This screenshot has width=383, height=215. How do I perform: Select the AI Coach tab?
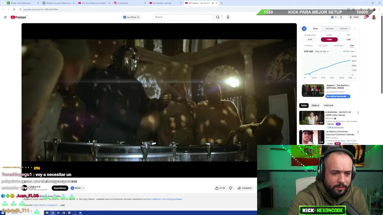point(344,29)
